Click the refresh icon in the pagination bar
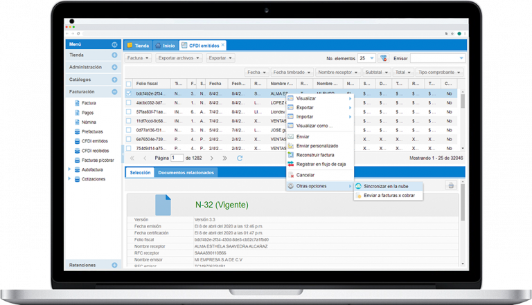The width and height of the screenshot is (532, 305). [240, 158]
